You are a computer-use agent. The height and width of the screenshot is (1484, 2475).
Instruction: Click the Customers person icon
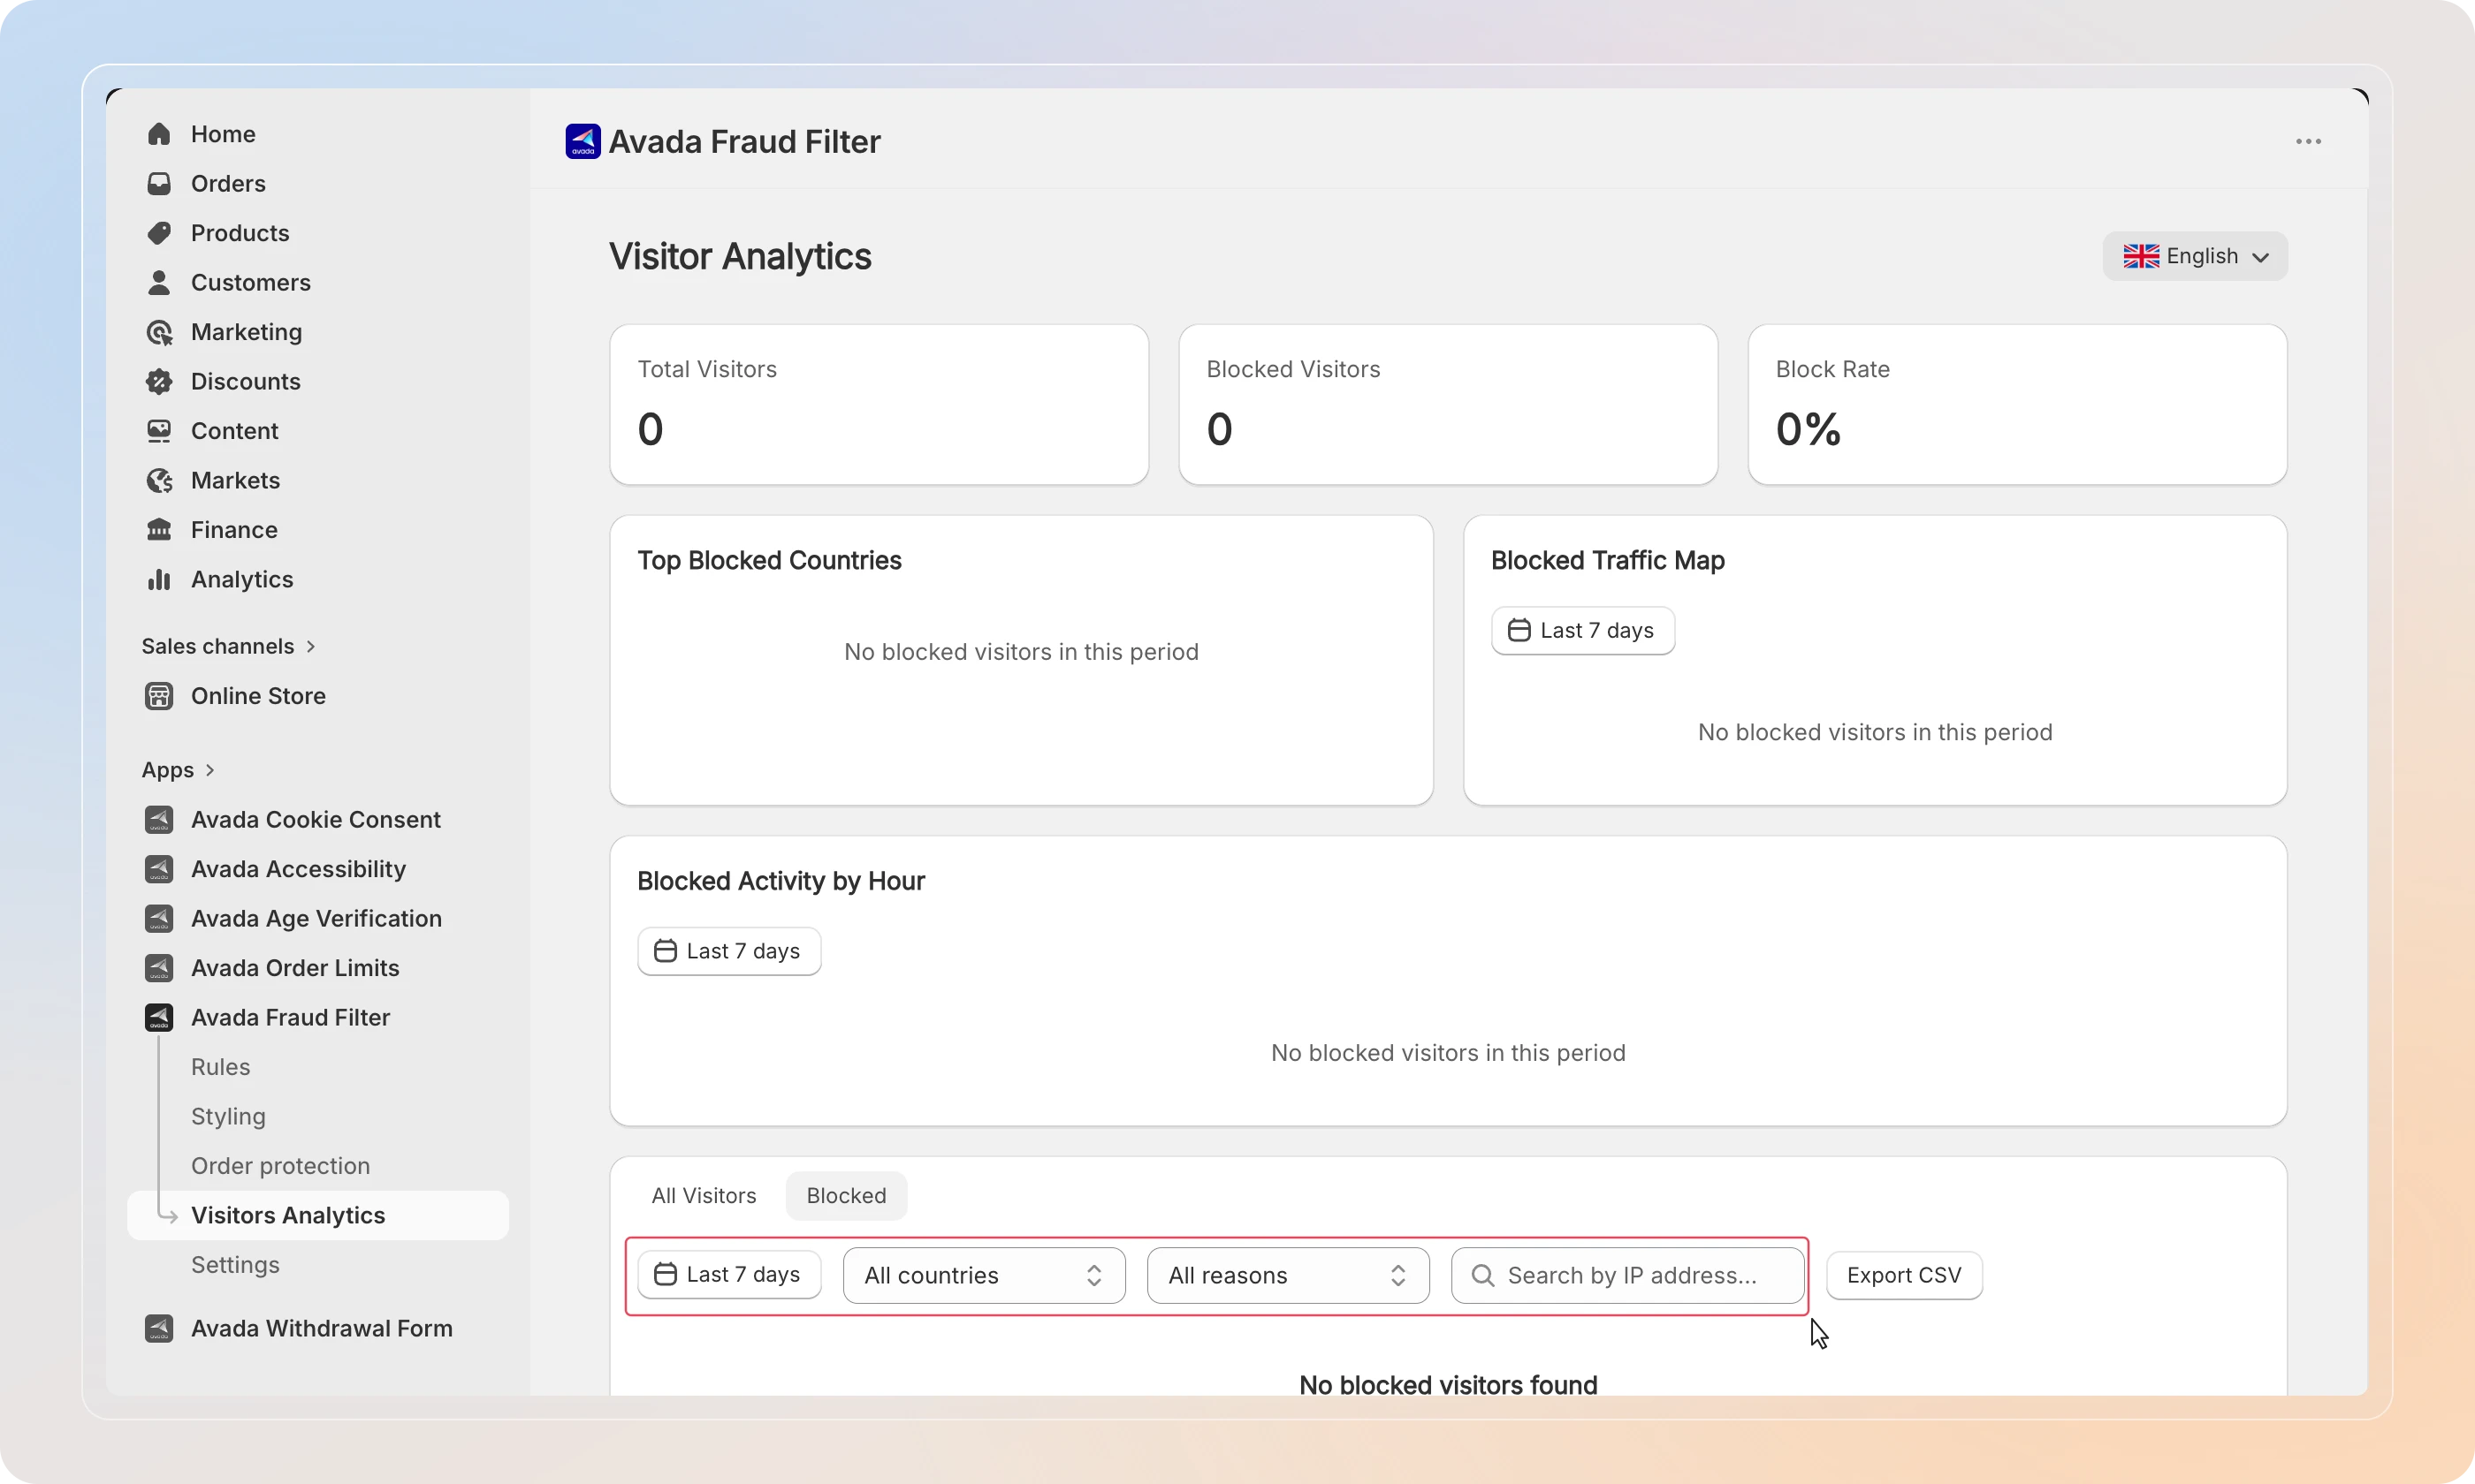(x=159, y=282)
